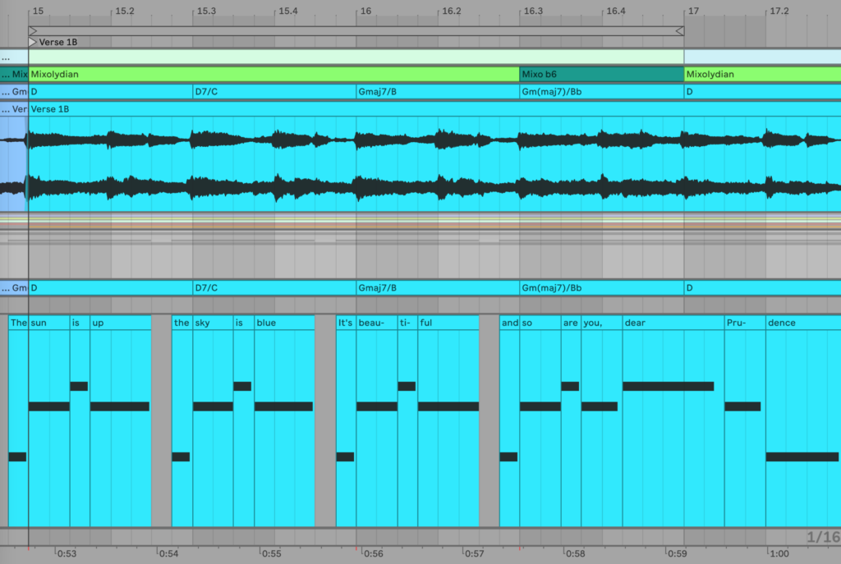
Task: Select the pale green clip in top track
Action: point(356,57)
